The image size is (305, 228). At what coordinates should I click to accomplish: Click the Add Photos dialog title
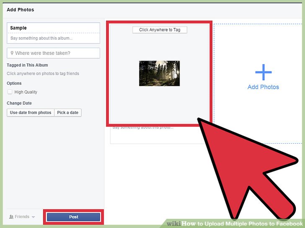[x=21, y=10]
